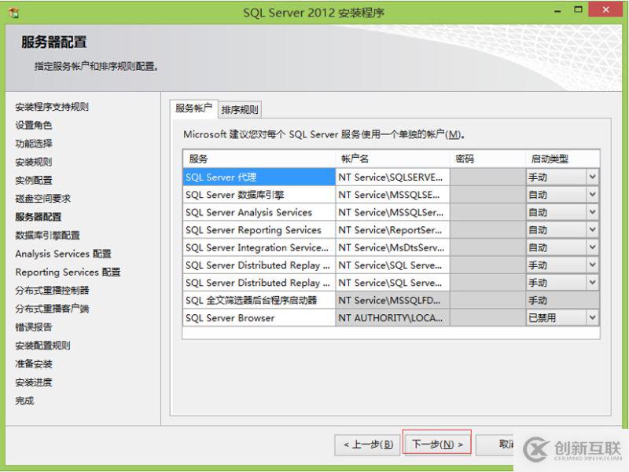Select the SQL Server Integration Service row

click(259, 247)
